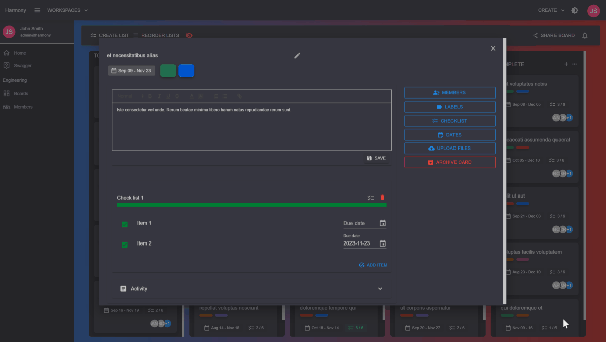Toggle the crossed-eye visibility icon
The image size is (606, 342).
pyautogui.click(x=189, y=35)
